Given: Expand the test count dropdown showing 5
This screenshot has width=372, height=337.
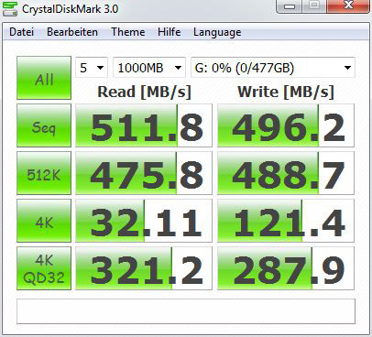Looking at the screenshot, I should tap(92, 68).
